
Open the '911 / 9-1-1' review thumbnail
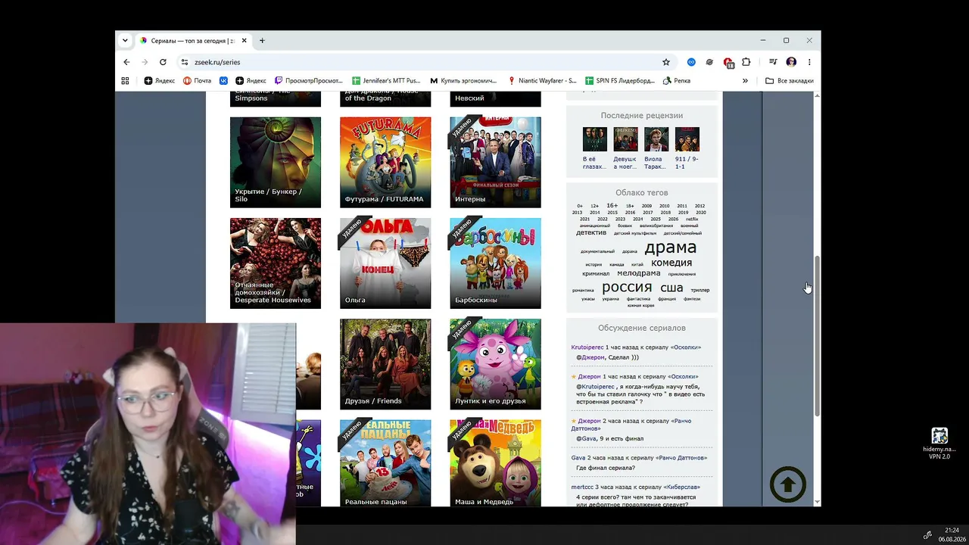tap(687, 139)
